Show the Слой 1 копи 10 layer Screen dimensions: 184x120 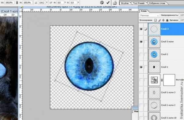tap(141, 118)
